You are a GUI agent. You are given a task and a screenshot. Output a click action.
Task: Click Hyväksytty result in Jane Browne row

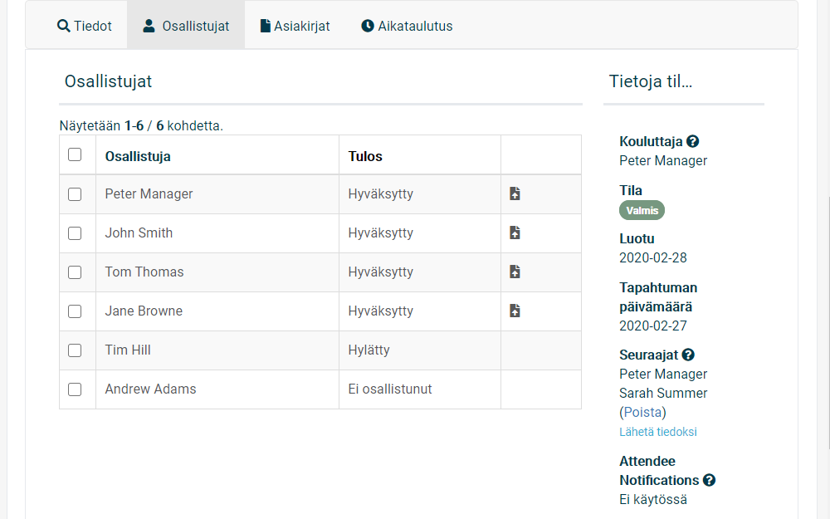(381, 311)
